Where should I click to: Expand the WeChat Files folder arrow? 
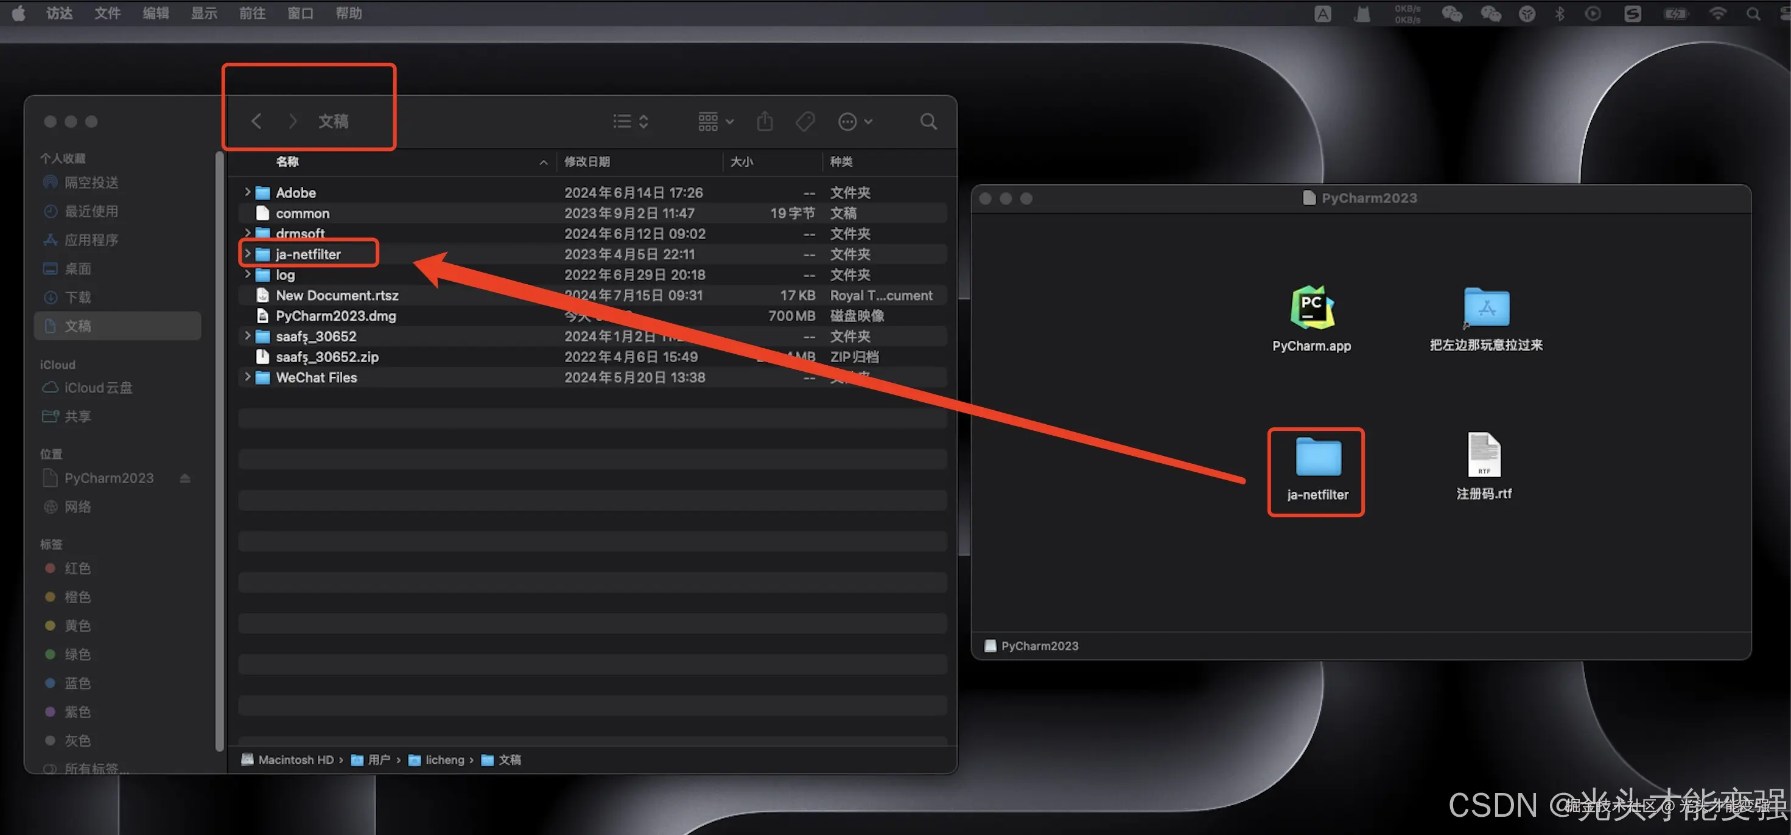point(248,377)
